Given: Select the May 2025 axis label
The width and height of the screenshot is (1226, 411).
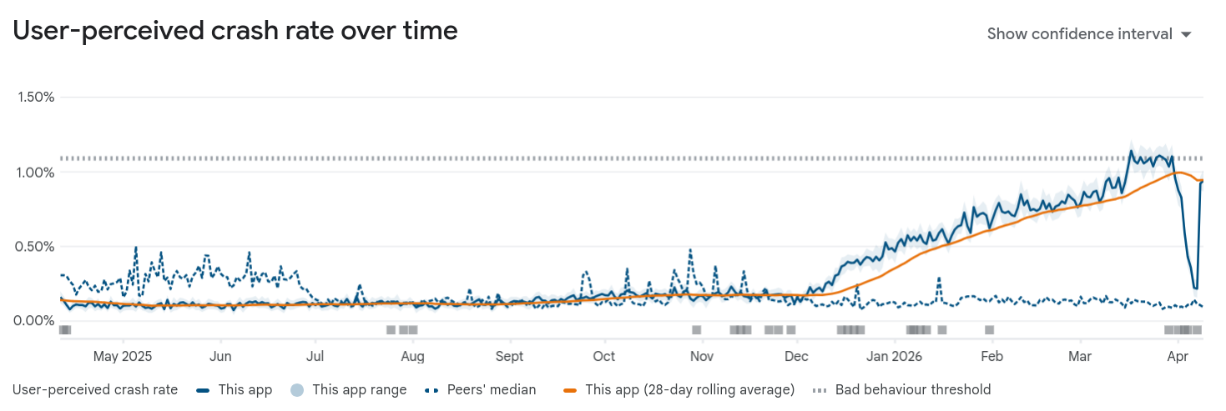Looking at the screenshot, I should tap(123, 356).
